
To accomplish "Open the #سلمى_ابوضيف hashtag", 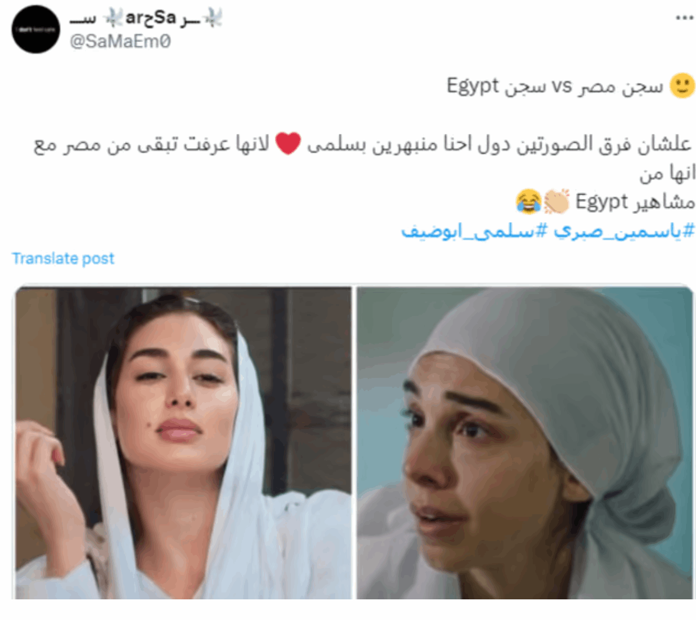I will 475,231.
